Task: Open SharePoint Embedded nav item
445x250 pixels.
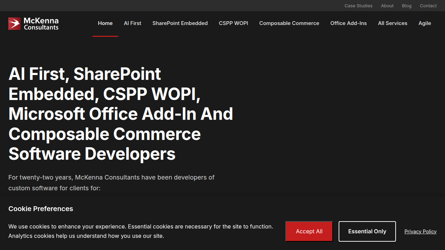Action: point(180,23)
